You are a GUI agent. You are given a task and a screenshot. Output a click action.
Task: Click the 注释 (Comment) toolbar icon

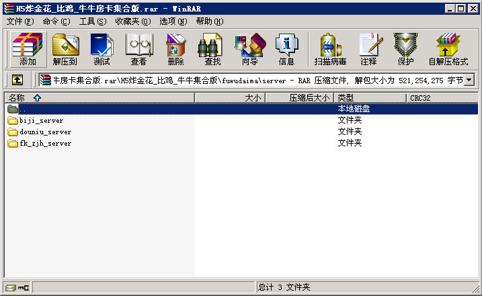click(x=368, y=49)
